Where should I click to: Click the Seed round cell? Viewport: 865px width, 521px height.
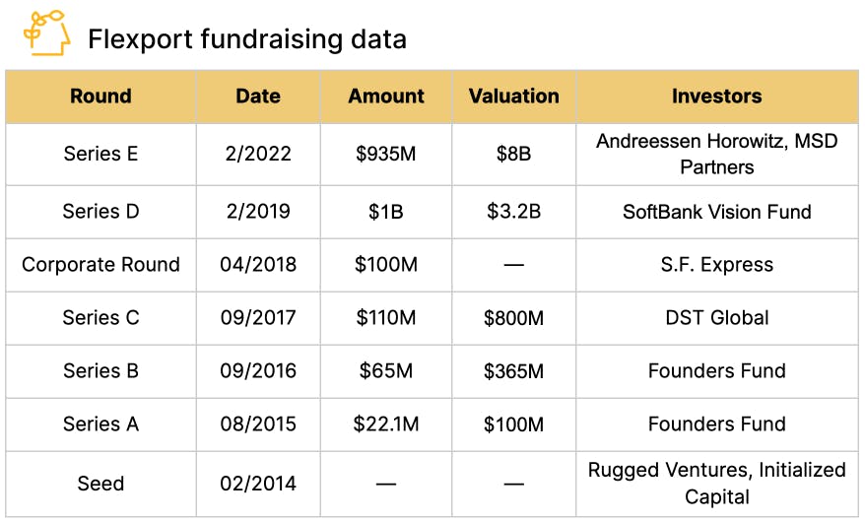[x=100, y=484]
